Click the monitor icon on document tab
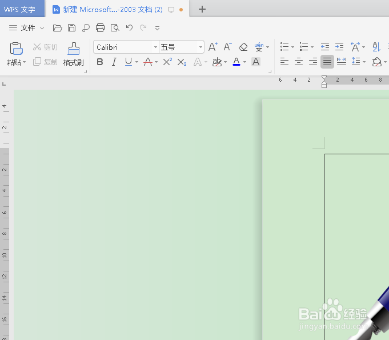The width and height of the screenshot is (389, 340). point(171,10)
